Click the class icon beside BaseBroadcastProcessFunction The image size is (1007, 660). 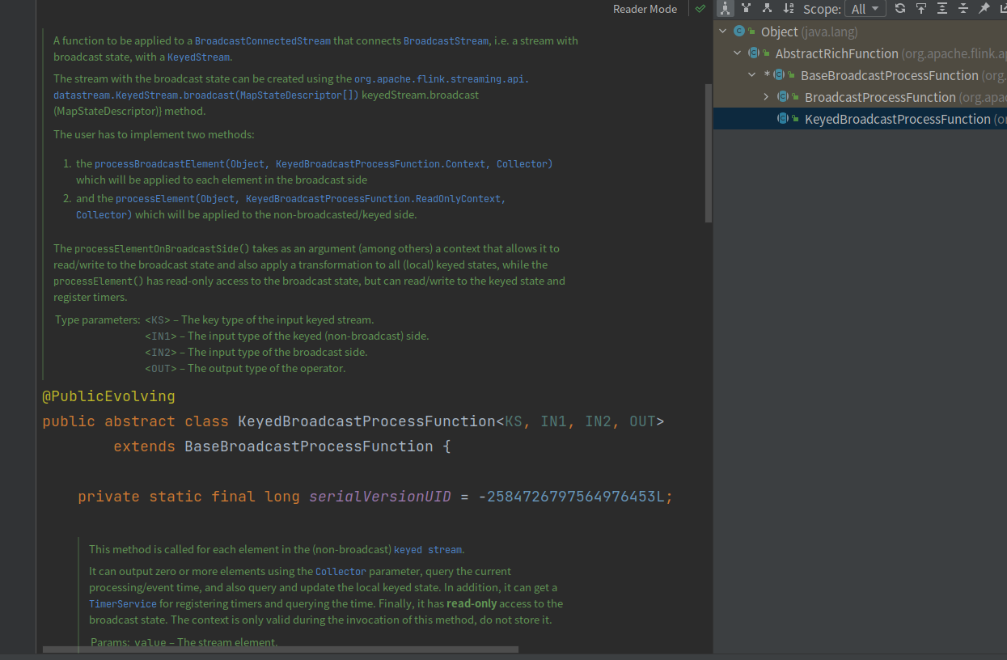click(779, 75)
